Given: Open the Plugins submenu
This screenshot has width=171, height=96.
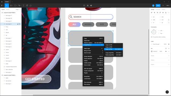Looking at the screenshot, I should pyautogui.click(x=93, y=73).
